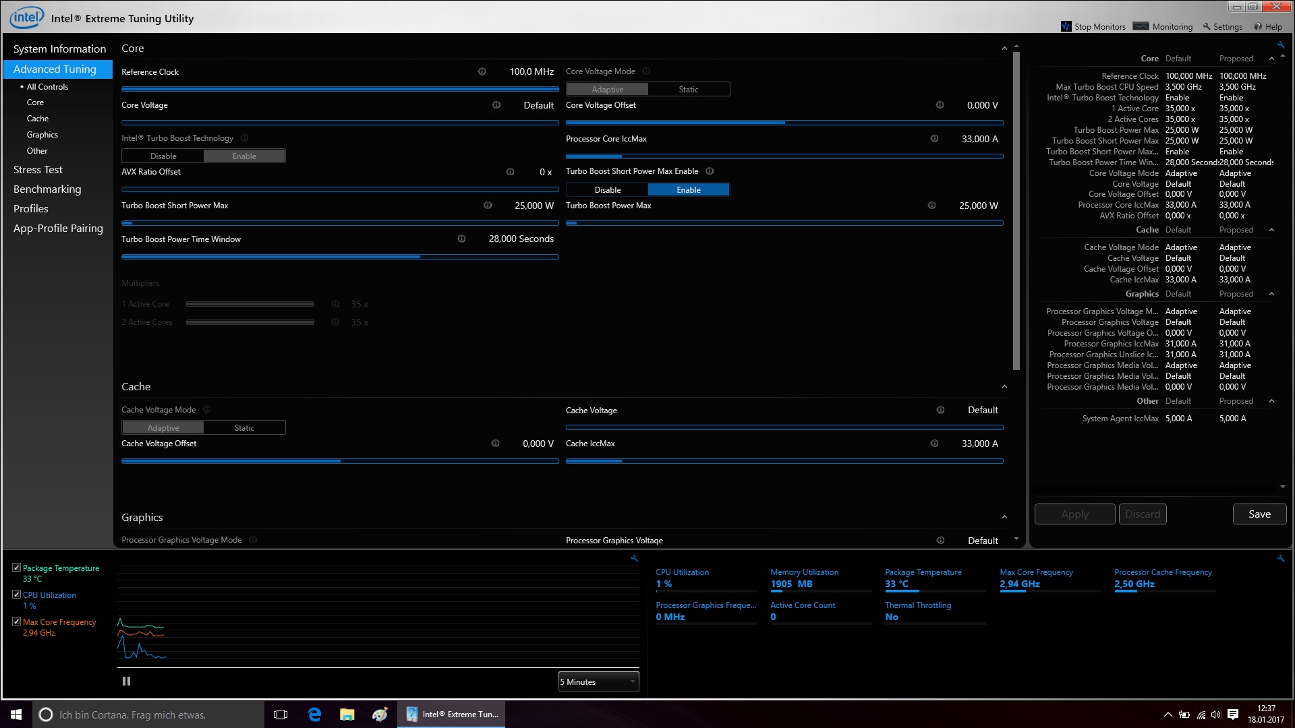Disable Turbo Boost Short Power Max

coord(607,190)
